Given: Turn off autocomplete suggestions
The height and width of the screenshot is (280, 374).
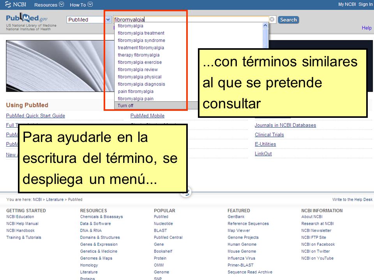Looking at the screenshot, I should (125, 105).
